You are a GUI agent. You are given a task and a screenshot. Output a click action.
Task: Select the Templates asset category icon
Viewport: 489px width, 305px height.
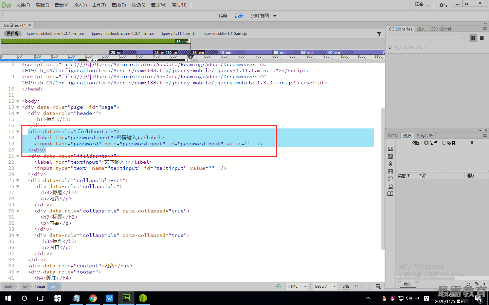(x=391, y=186)
